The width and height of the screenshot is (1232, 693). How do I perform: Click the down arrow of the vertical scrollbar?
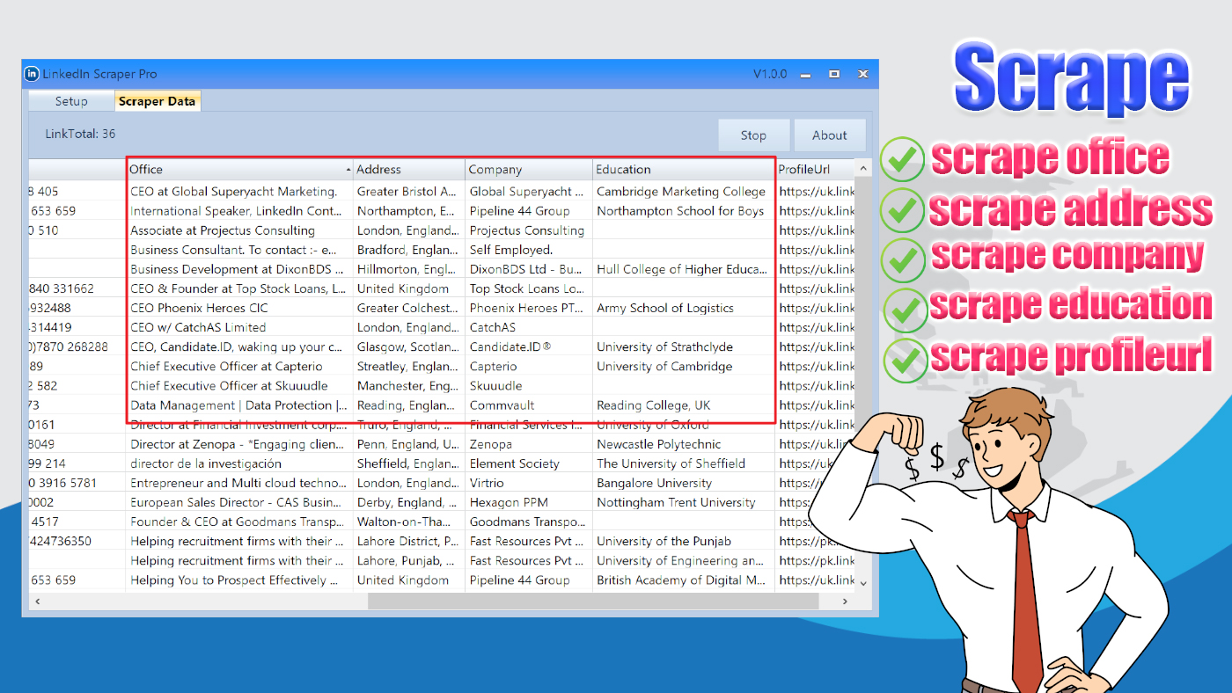pyautogui.click(x=863, y=582)
